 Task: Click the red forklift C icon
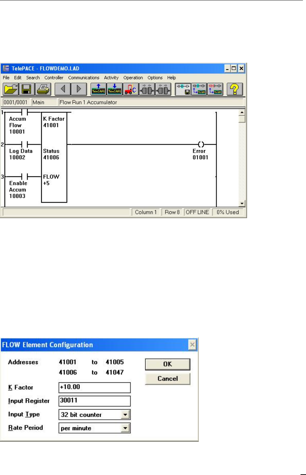click(131, 90)
